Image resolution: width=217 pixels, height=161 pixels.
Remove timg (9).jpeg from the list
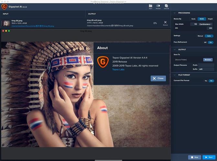pyautogui.click(x=165, y=23)
